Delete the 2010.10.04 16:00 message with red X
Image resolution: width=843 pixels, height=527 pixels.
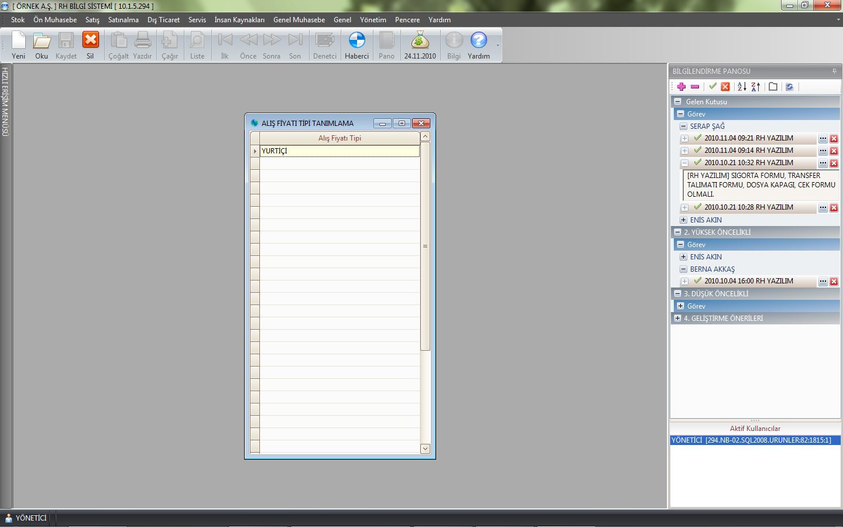pyautogui.click(x=834, y=282)
